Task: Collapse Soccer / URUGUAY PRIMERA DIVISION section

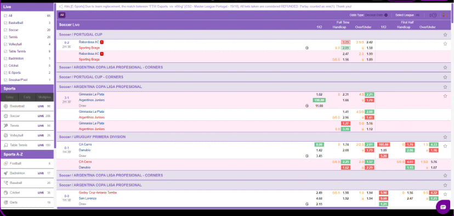Action: point(254,137)
